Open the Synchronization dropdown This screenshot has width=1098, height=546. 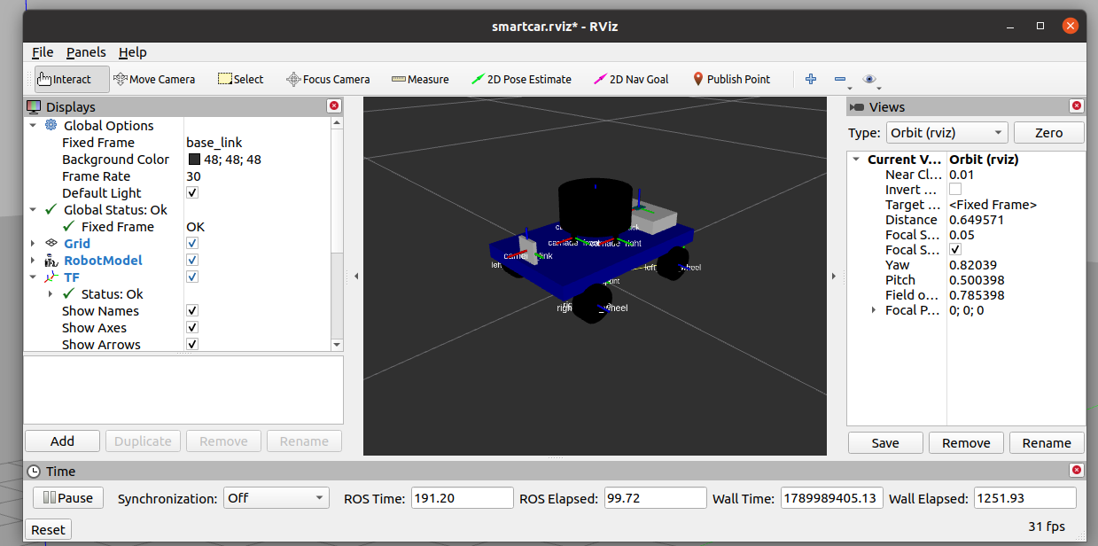pos(276,498)
